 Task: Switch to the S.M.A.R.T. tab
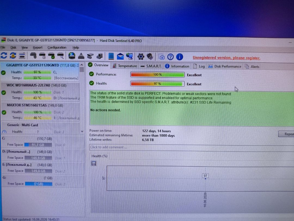(151, 66)
